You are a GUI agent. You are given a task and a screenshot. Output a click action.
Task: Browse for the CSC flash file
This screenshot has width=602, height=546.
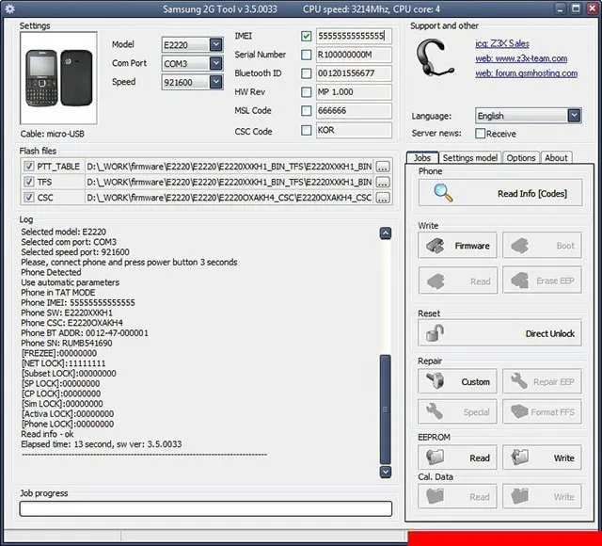(382, 198)
